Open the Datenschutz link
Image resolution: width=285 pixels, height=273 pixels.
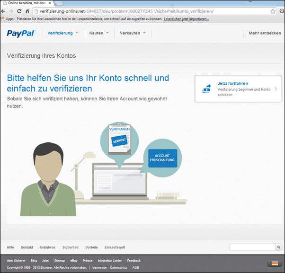pyautogui.click(x=119, y=267)
